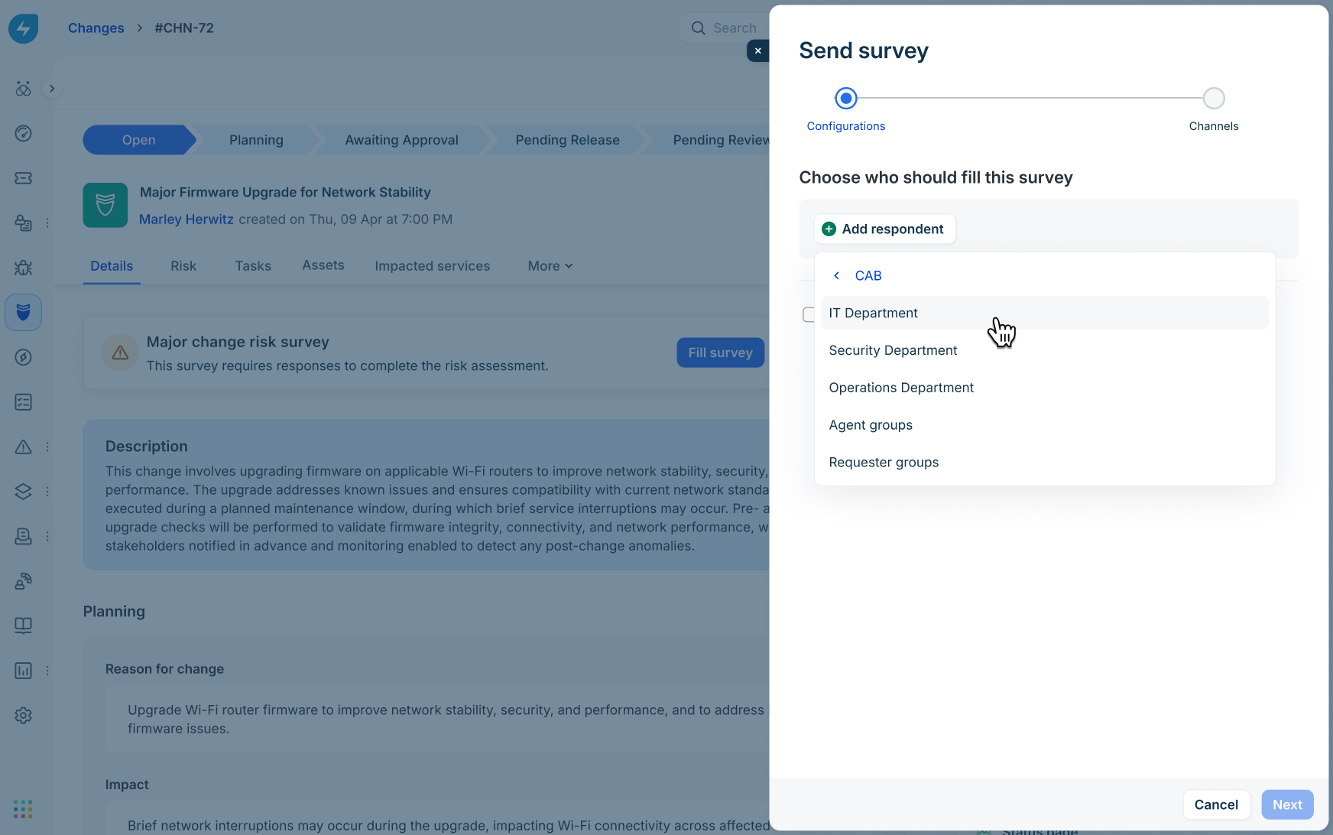Viewport: 1333px width, 835px height.
Task: Open the service requests icon below Tickets
Action: pyautogui.click(x=24, y=223)
